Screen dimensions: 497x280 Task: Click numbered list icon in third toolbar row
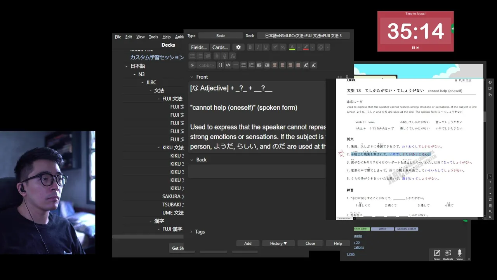tap(251, 65)
